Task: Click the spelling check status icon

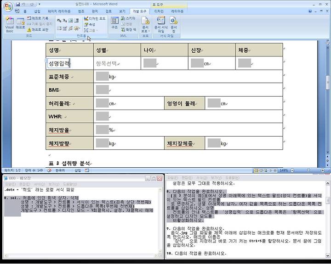Action: [49, 170]
